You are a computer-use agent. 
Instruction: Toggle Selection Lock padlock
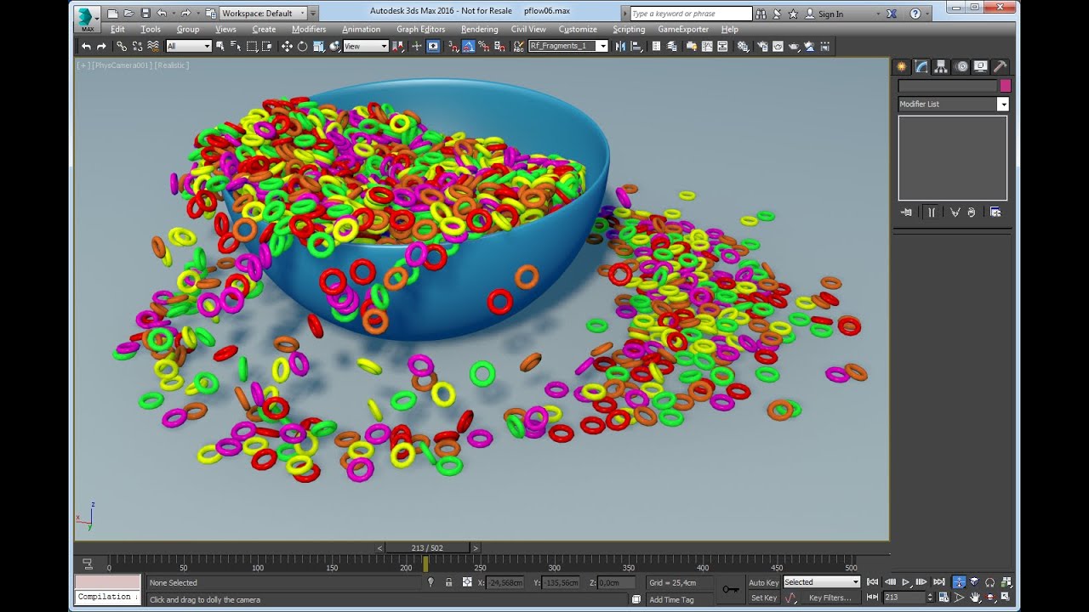(x=448, y=582)
